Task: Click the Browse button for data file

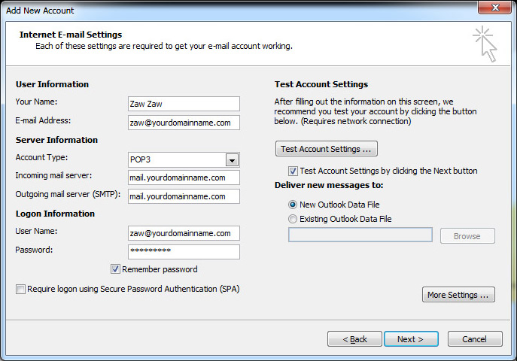Action: click(x=467, y=236)
